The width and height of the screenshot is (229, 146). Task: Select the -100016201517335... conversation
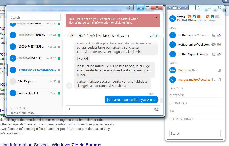[x=35, y=58]
